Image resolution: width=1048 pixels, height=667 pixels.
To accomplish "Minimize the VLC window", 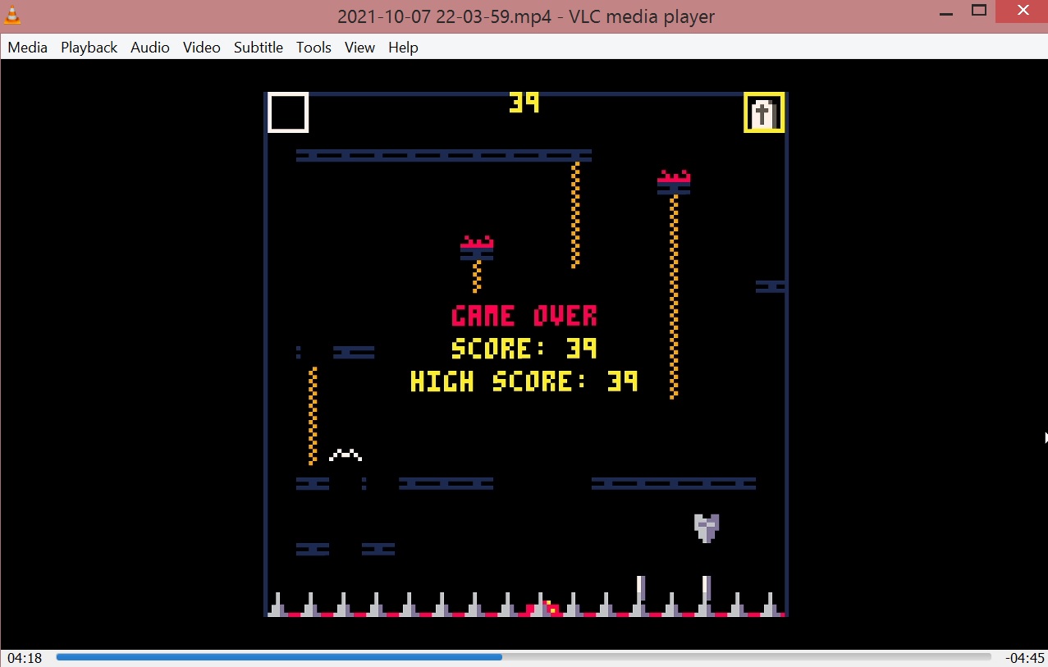I will coord(940,11).
